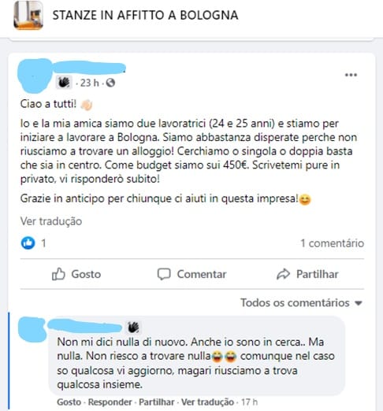Click Responder under the comment

pos(110,402)
